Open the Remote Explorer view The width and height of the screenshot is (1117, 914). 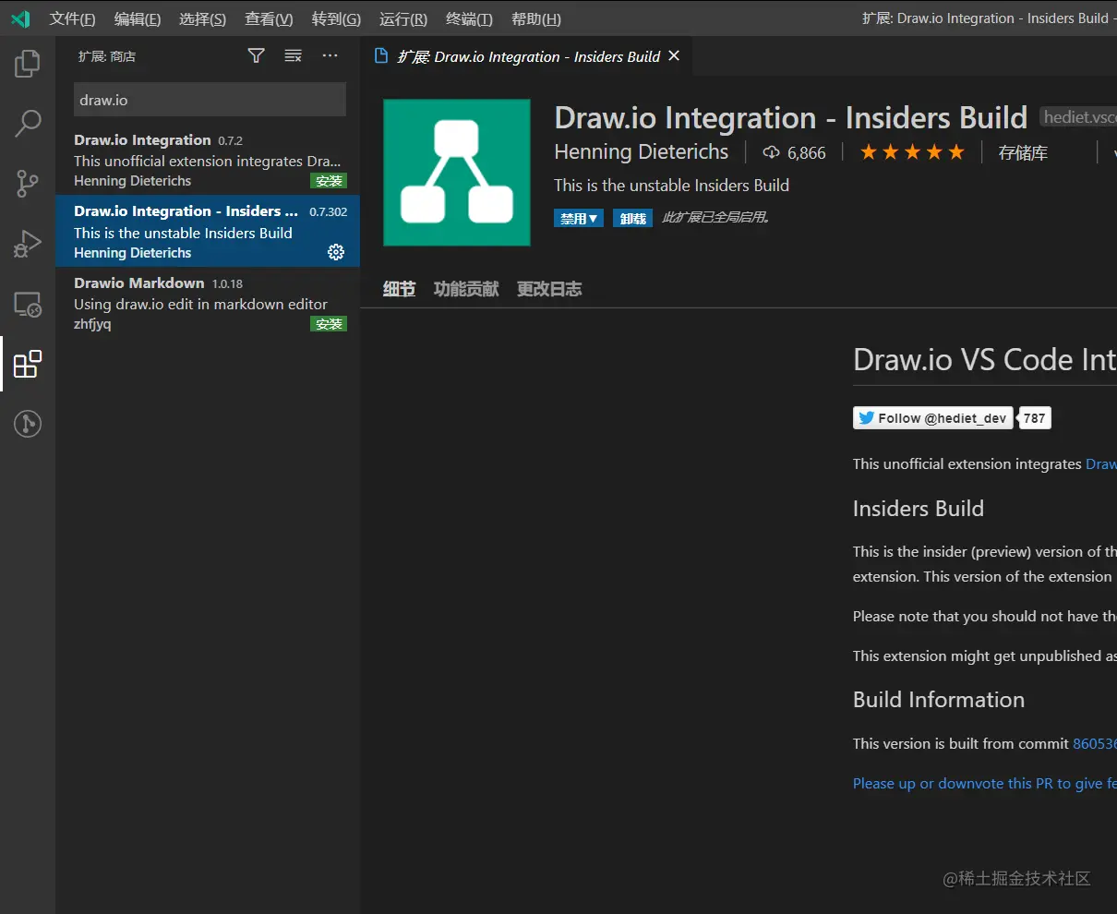tap(28, 304)
